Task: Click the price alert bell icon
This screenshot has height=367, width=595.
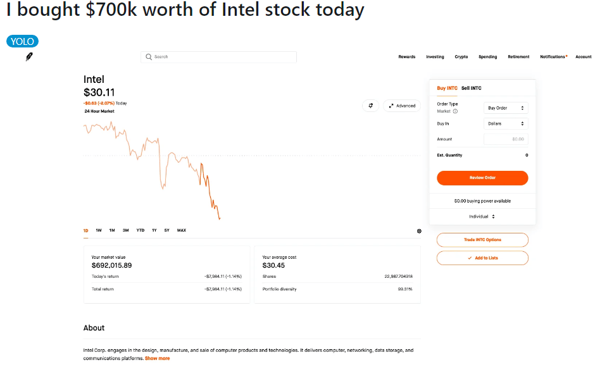Action: tap(371, 106)
